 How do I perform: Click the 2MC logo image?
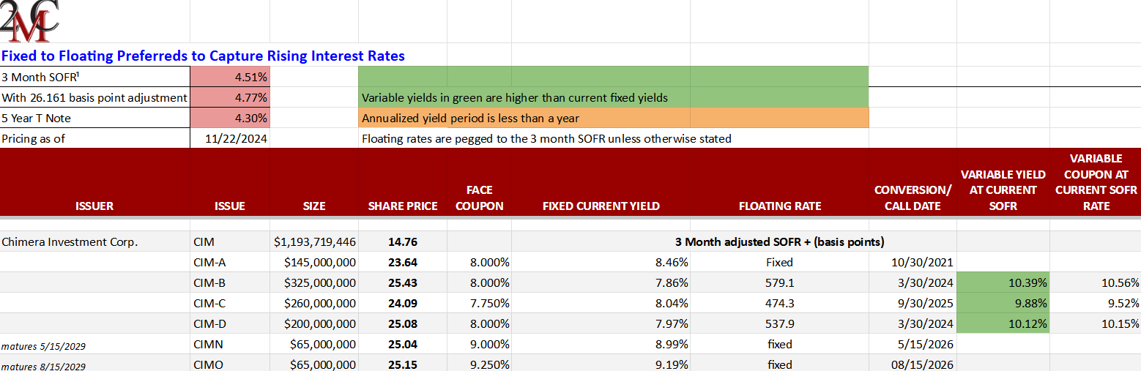point(29,20)
